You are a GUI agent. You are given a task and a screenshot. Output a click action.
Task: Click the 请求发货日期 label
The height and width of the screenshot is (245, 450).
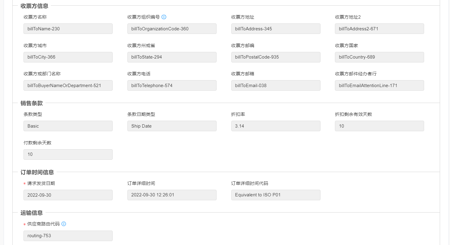point(41,183)
